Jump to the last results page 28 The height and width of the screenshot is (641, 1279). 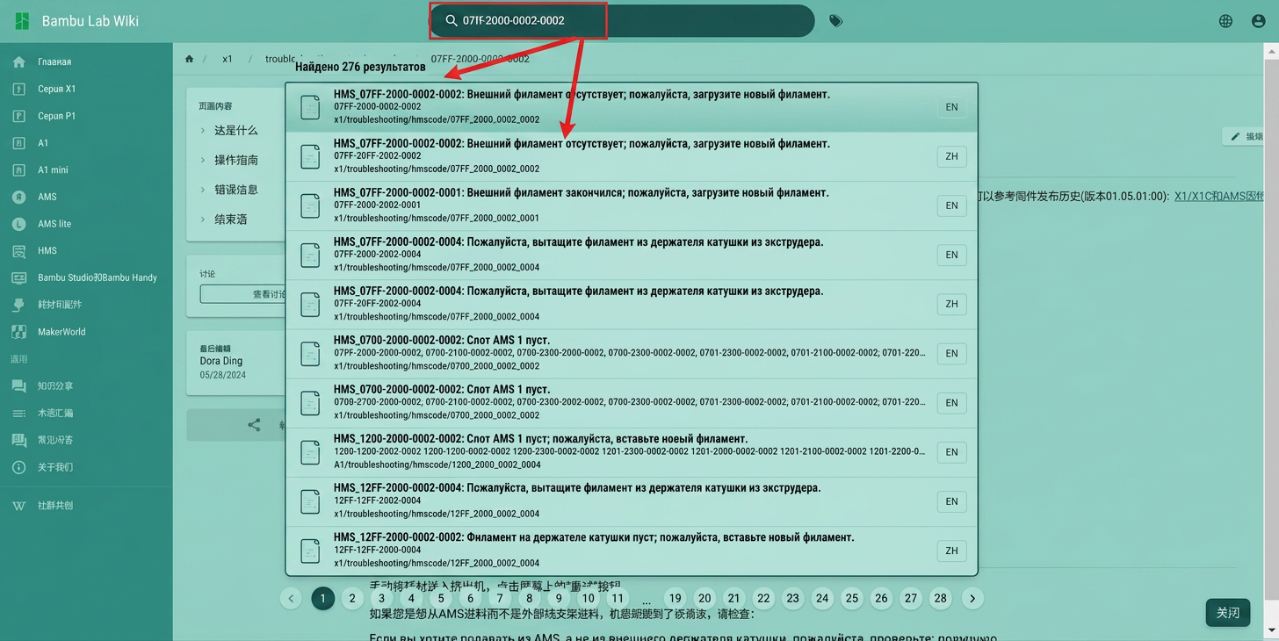click(941, 598)
